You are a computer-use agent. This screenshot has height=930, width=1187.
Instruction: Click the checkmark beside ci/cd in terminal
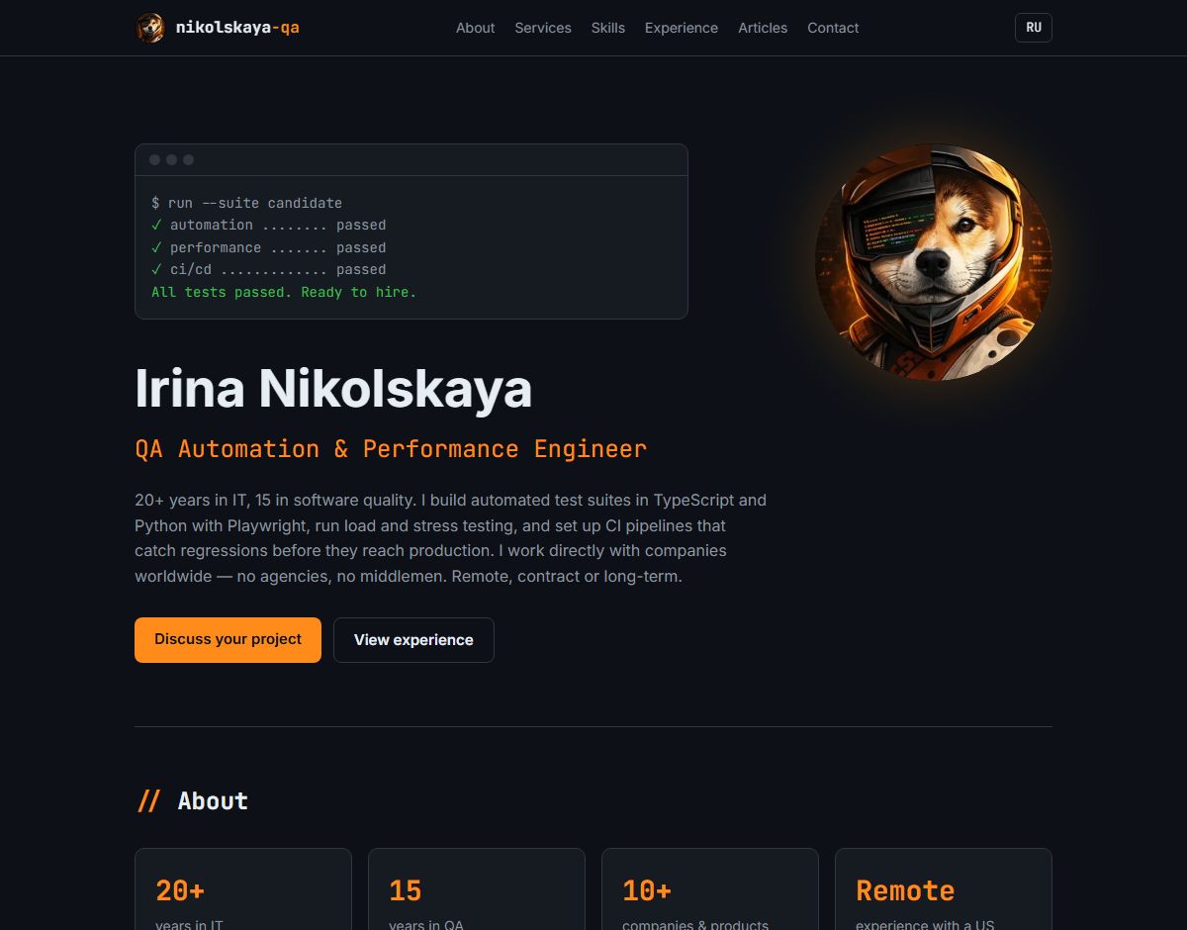156,269
